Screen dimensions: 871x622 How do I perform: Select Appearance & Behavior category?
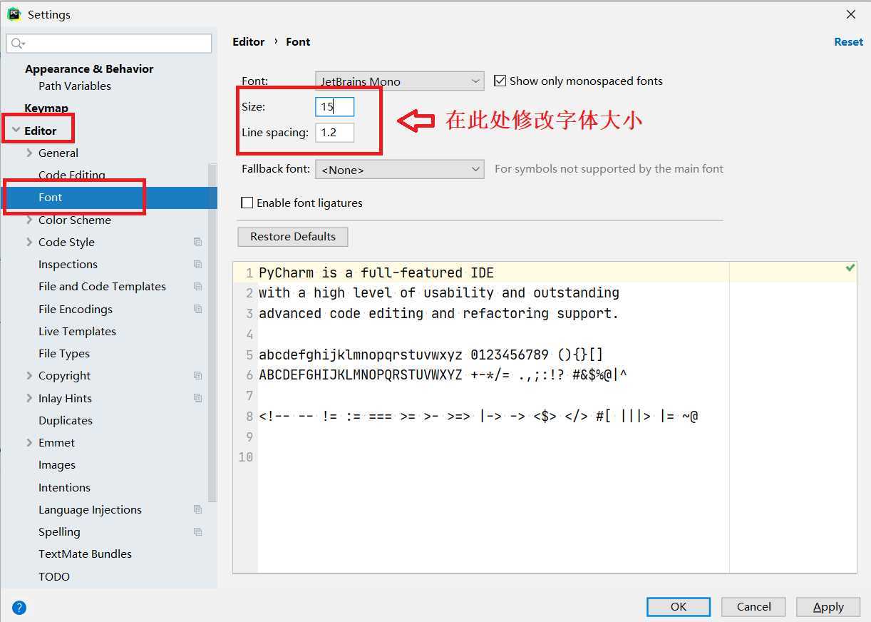pyautogui.click(x=89, y=68)
